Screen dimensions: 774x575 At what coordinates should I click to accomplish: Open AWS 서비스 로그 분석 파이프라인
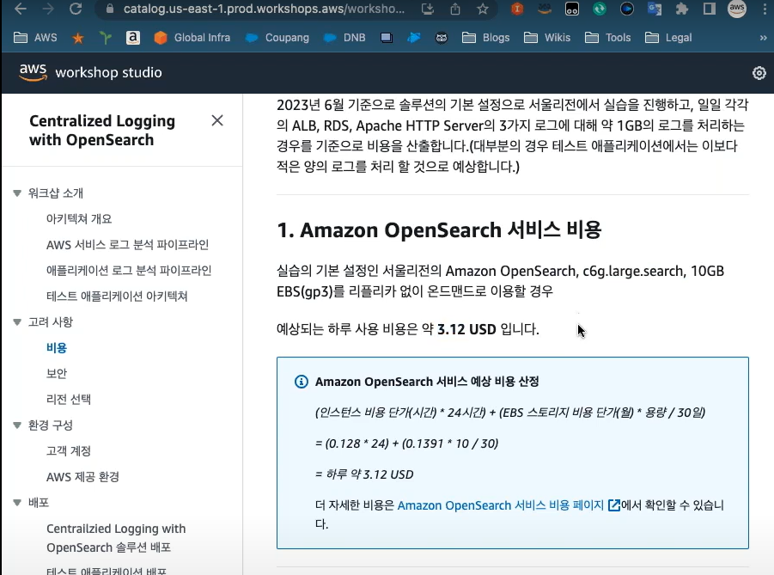(x=127, y=244)
